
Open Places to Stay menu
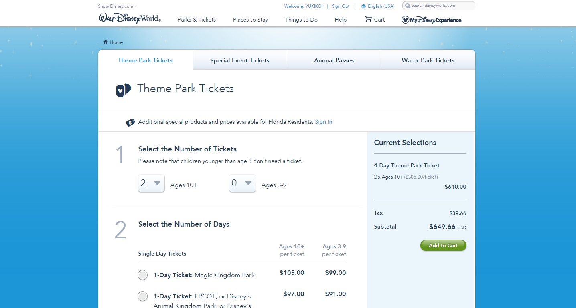coord(250,20)
